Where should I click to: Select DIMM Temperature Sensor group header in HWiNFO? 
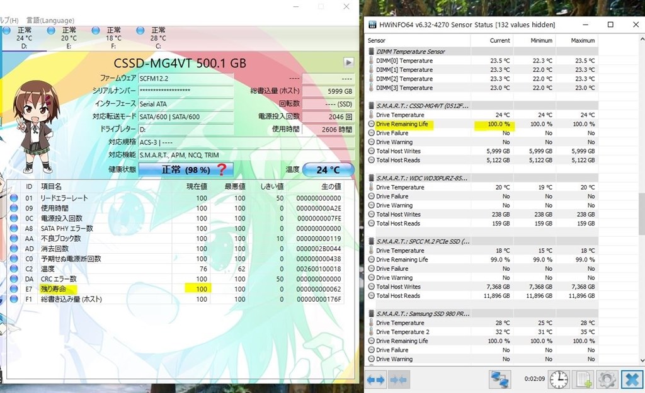(x=482, y=52)
